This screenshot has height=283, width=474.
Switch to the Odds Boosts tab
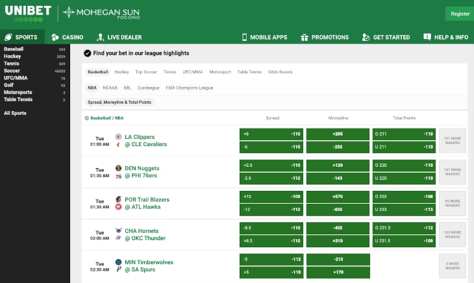pos(281,72)
